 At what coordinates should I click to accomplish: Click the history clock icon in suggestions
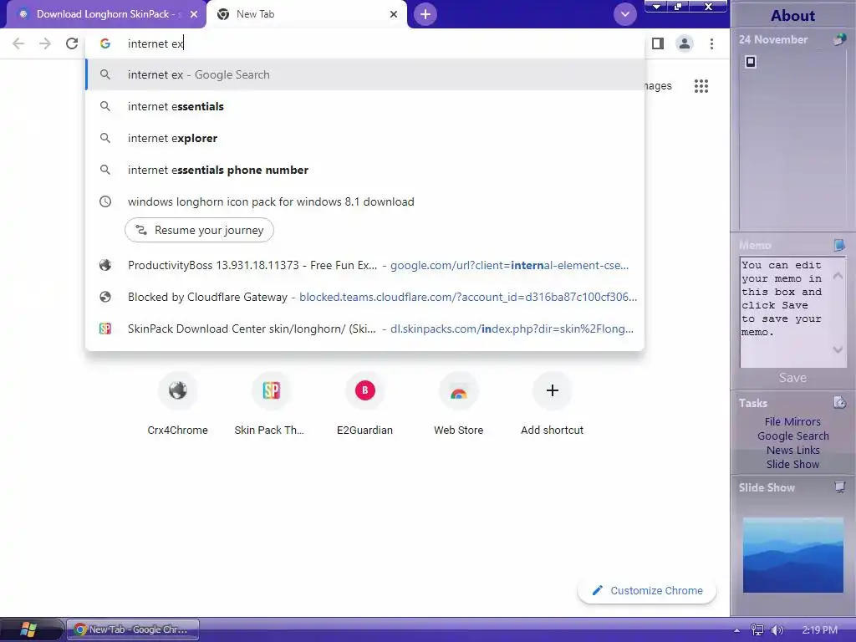(105, 201)
